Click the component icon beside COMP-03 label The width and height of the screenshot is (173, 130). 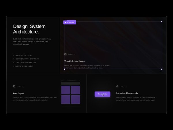[117, 86]
